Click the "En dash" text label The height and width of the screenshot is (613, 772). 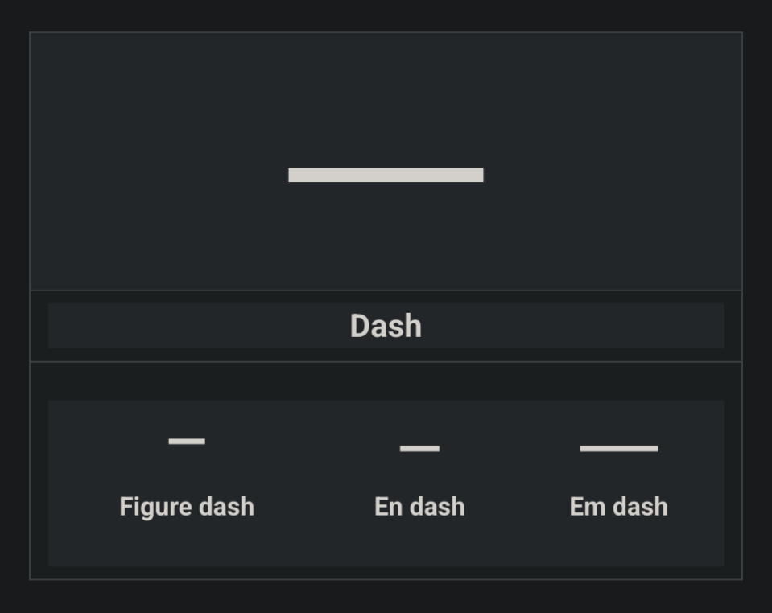coord(419,507)
